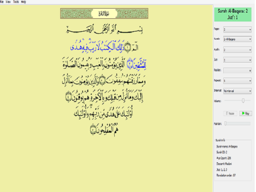The height and width of the screenshot is (192, 256).
Task: Click the 'Surah ID: 2' info line
Action: click(x=221, y=152)
